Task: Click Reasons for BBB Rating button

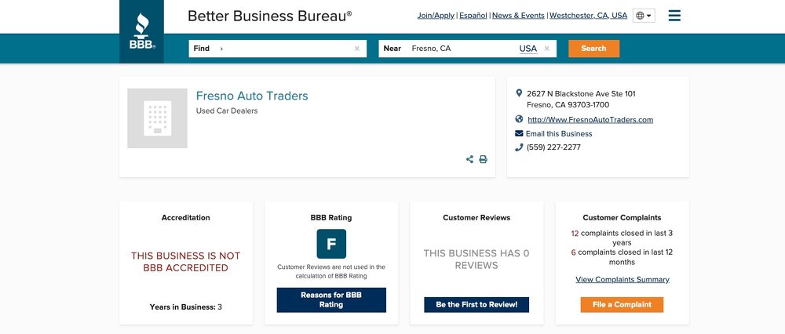Action: (x=331, y=300)
